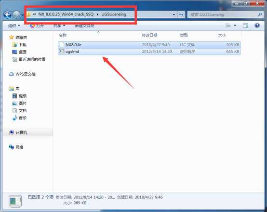
Task: Open the view options dropdown arrow
Action: [x=235, y=26]
